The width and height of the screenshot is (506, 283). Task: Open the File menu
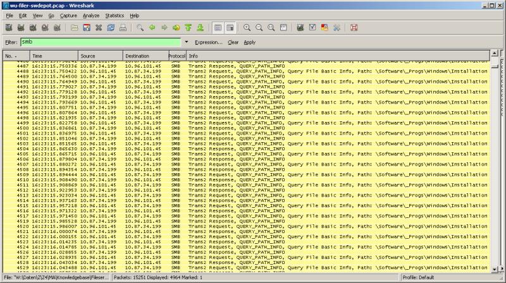(9, 15)
